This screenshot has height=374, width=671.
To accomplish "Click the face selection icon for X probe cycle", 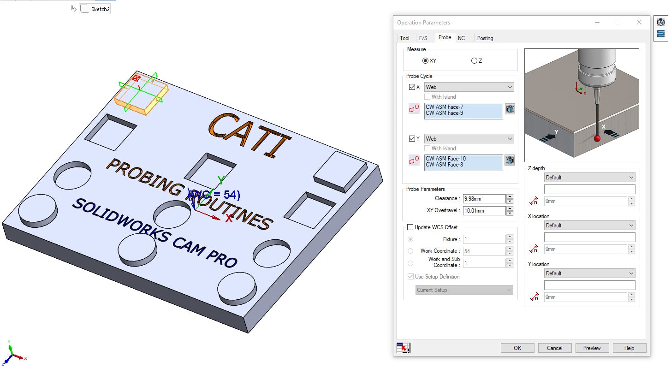I will point(414,109).
